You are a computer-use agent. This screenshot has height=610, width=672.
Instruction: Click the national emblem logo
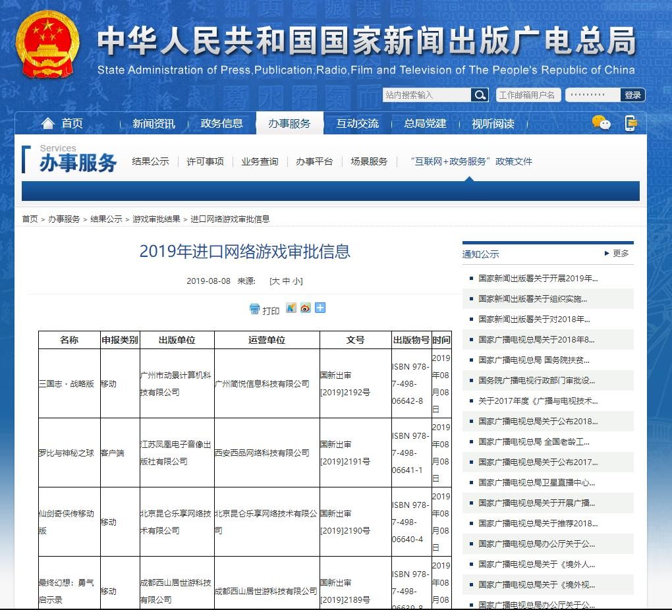(x=47, y=45)
